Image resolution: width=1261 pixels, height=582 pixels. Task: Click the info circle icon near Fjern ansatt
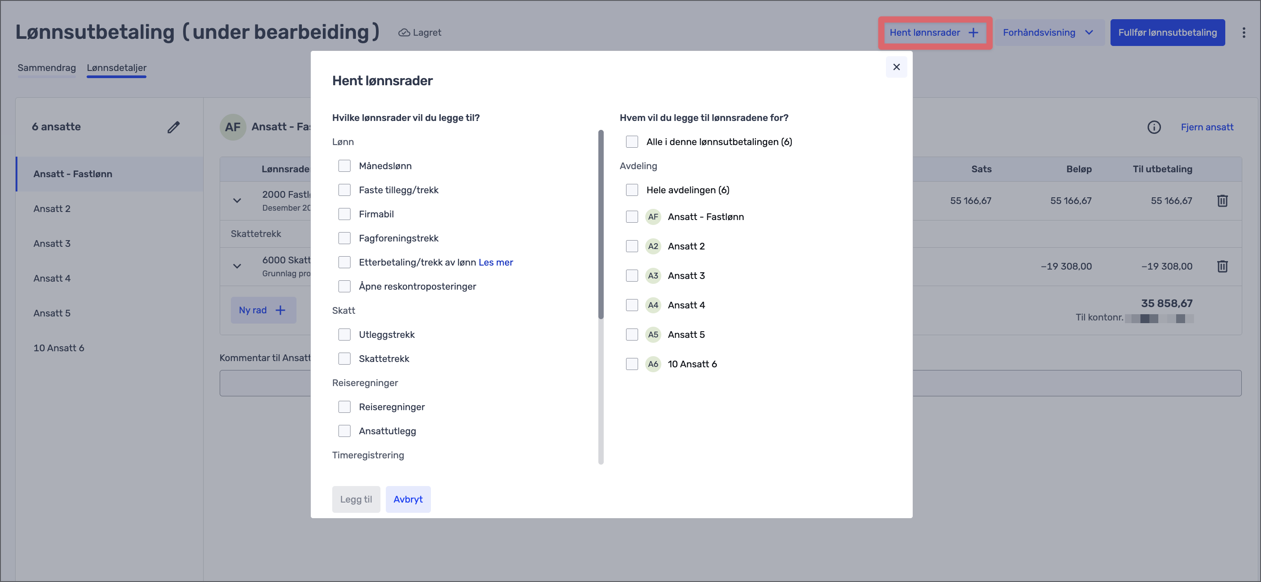1154,127
